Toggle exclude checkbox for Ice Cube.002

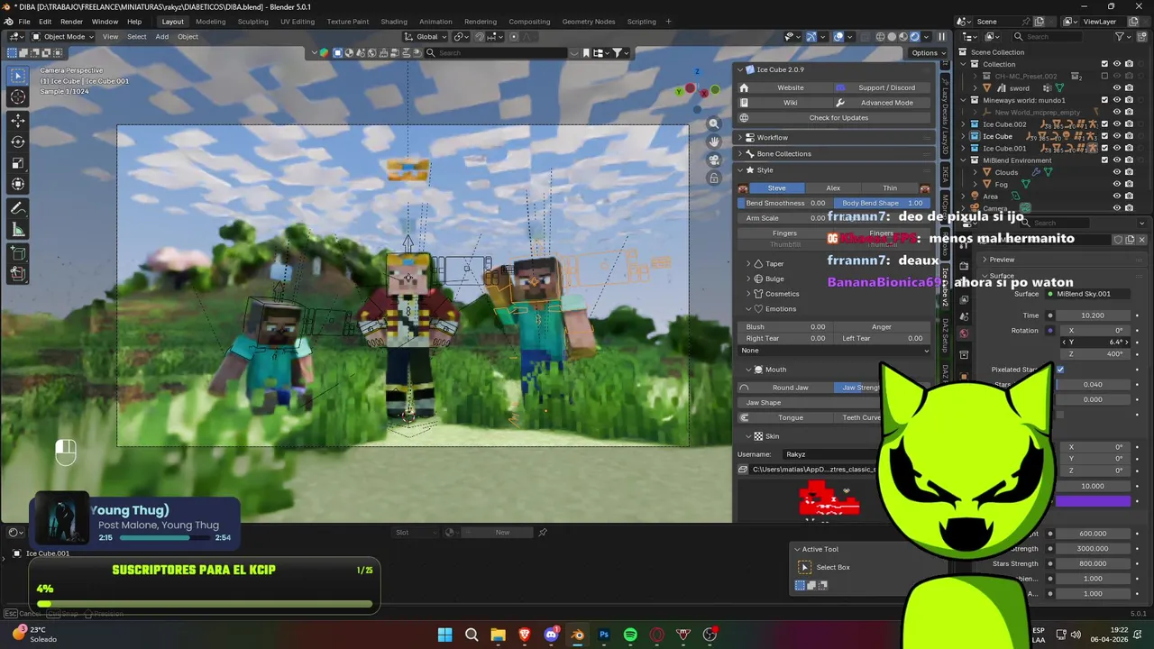(1104, 124)
